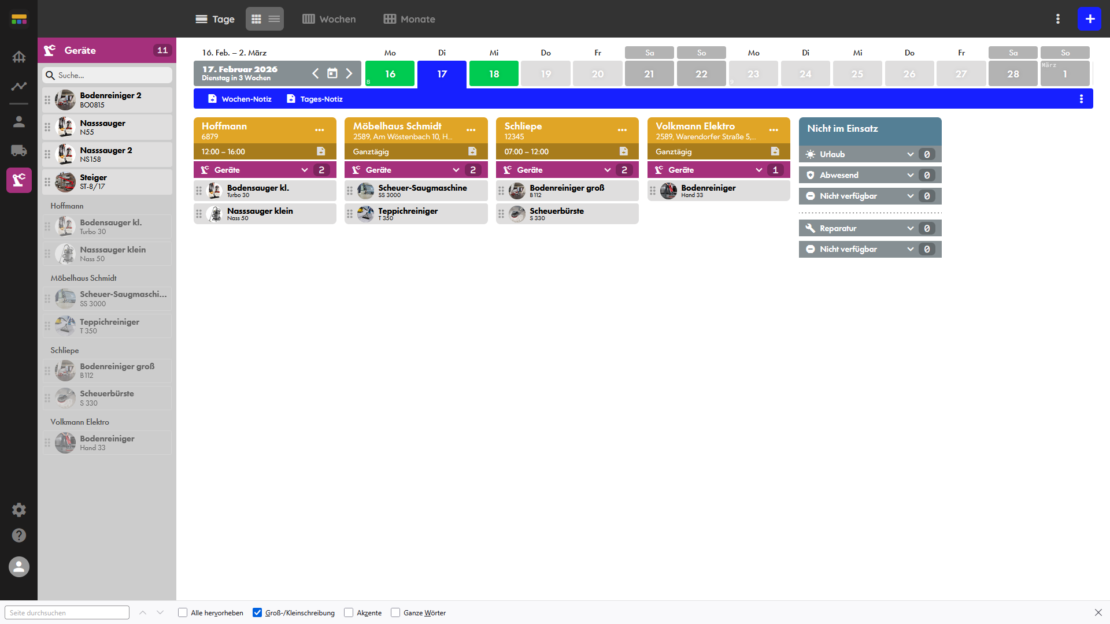Switch to the Monate view tab
This screenshot has height=624, width=1110.
pyautogui.click(x=409, y=19)
